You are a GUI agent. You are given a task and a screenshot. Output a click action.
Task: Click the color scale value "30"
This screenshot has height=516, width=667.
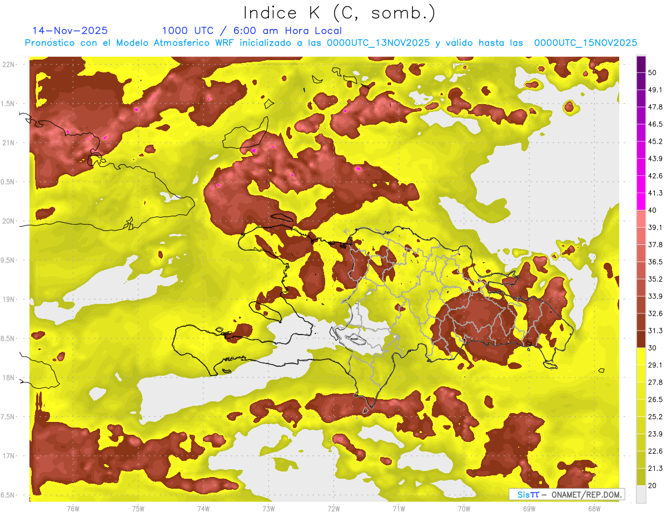click(x=652, y=348)
